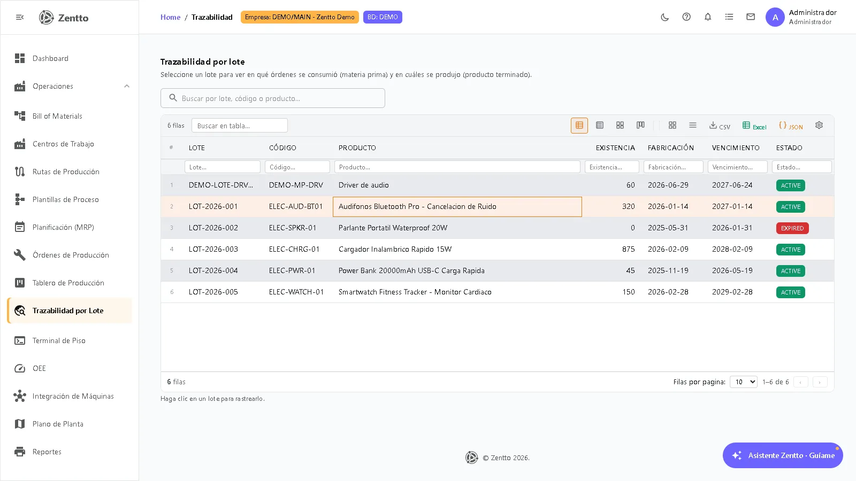Viewport: 856px width, 481px height.
Task: Click the Integración de Máquinas icon
Action: [x=20, y=396]
